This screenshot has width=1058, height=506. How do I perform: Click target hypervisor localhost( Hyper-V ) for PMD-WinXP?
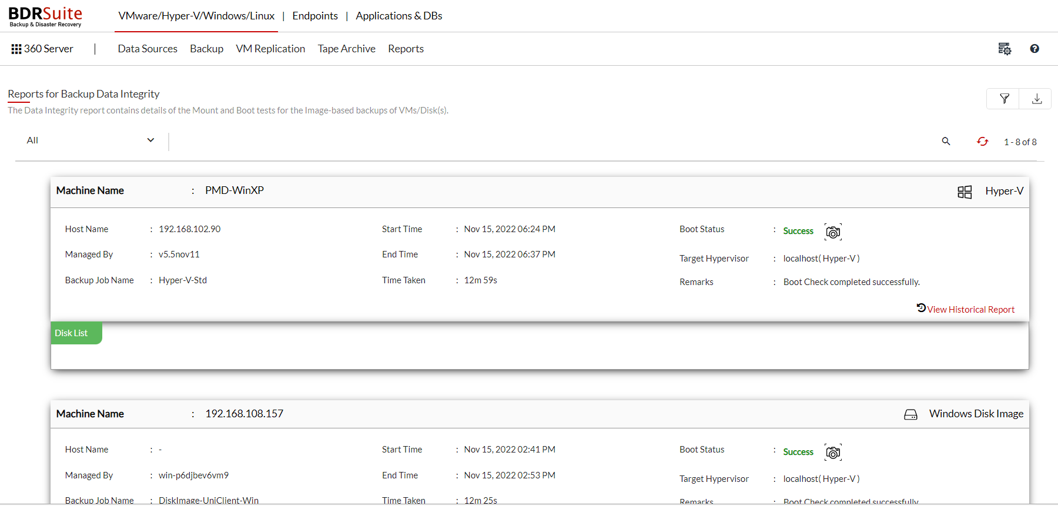click(822, 259)
